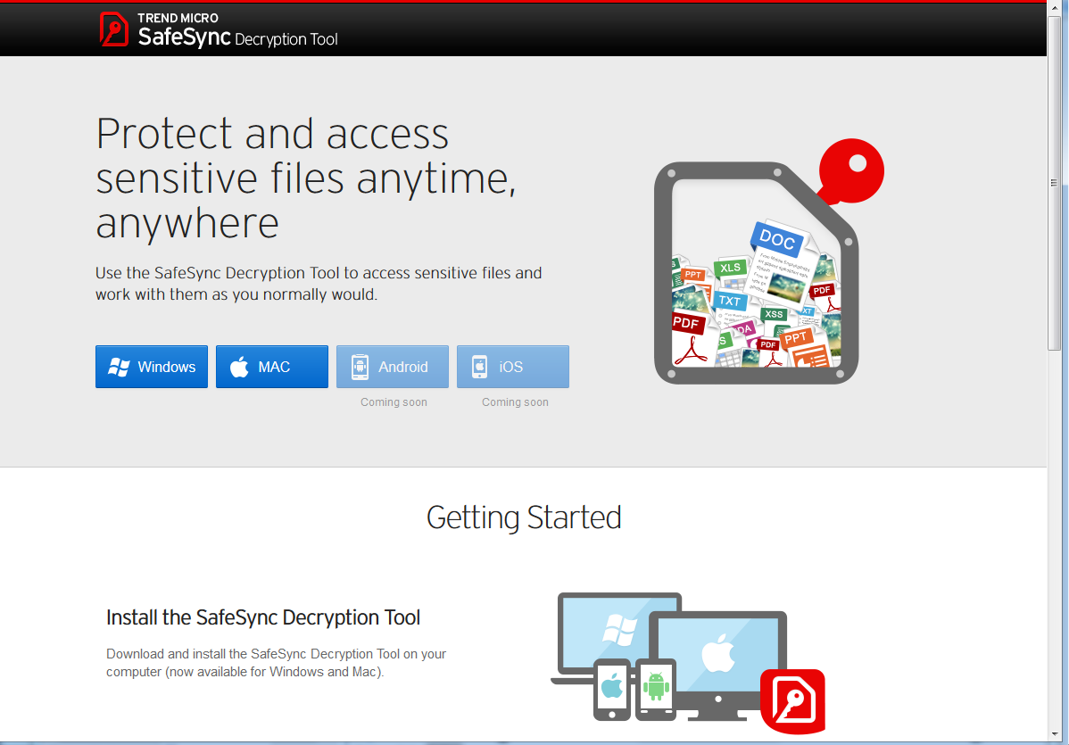Click the Windows logo on the laptop illustration
The image size is (1069, 745).
(618, 628)
